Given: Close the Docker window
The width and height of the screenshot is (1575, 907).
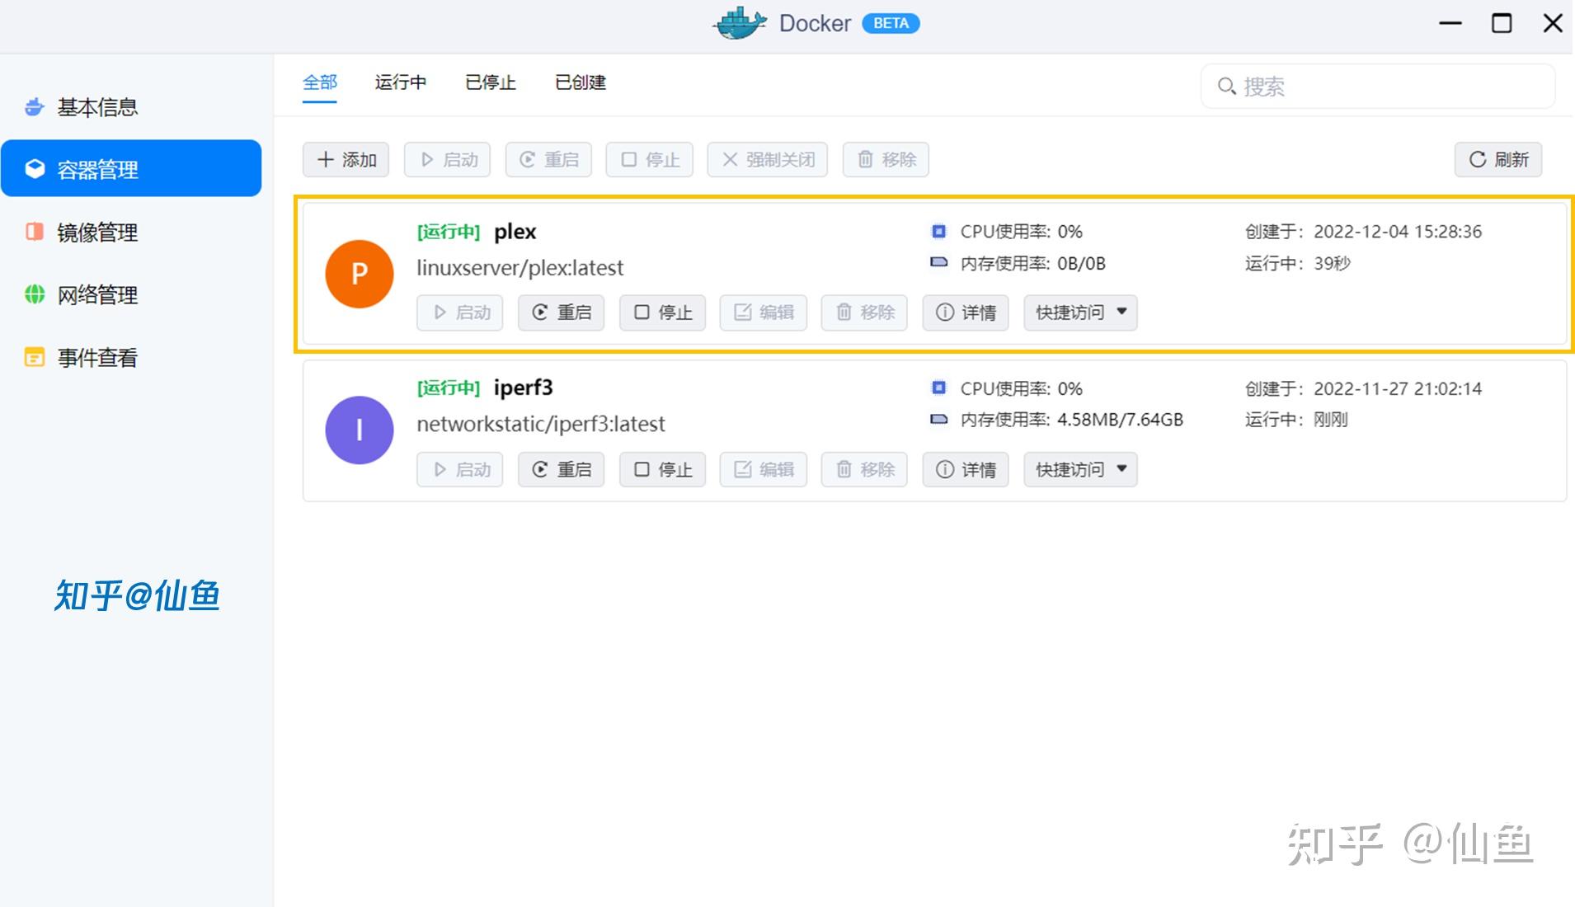Looking at the screenshot, I should (x=1553, y=23).
